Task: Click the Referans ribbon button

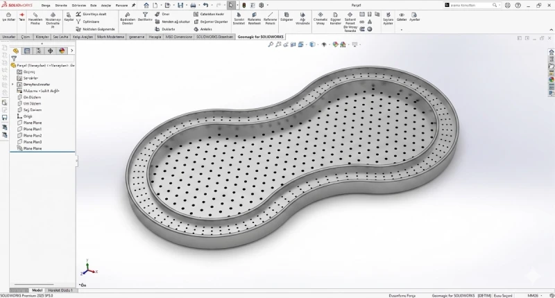Action: 270,19
